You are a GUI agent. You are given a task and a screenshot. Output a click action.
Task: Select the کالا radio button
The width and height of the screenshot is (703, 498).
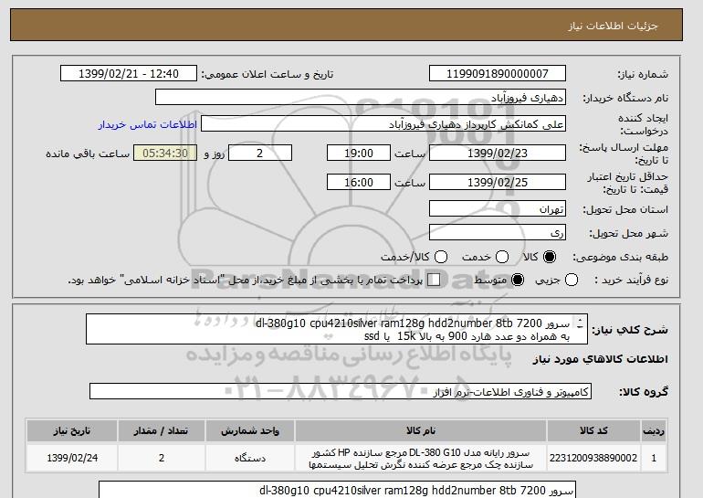pyautogui.click(x=550, y=257)
